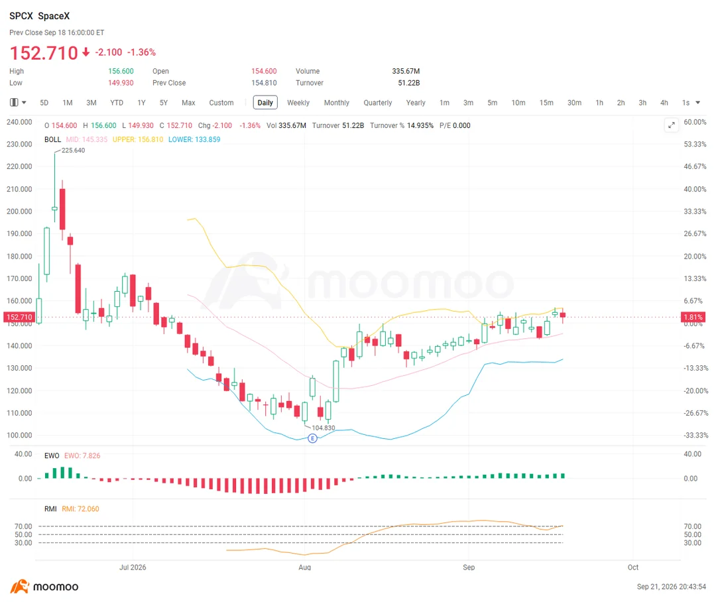Click the Prev Close Sep 18 timestamp

pyautogui.click(x=56, y=33)
